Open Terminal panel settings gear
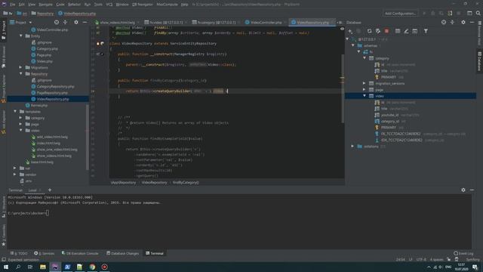The width and height of the screenshot is (483, 272). [463, 190]
